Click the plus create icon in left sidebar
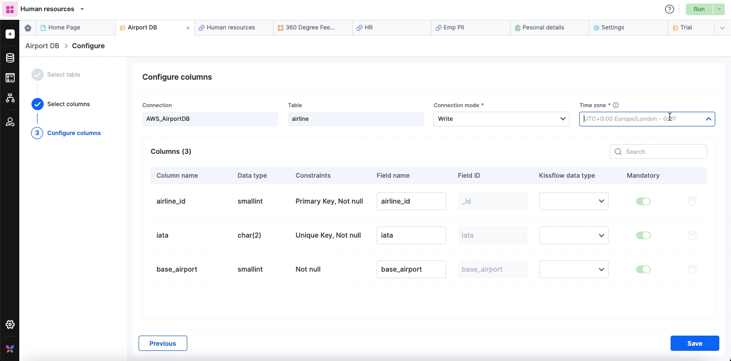731x361 pixels. pyautogui.click(x=10, y=34)
